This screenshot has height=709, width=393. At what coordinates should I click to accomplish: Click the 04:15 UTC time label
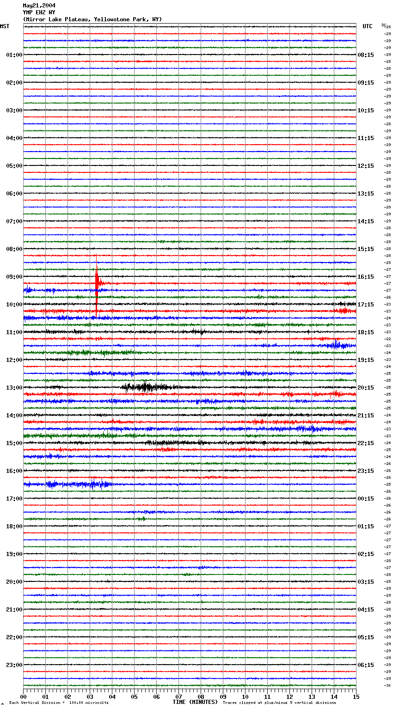click(366, 610)
